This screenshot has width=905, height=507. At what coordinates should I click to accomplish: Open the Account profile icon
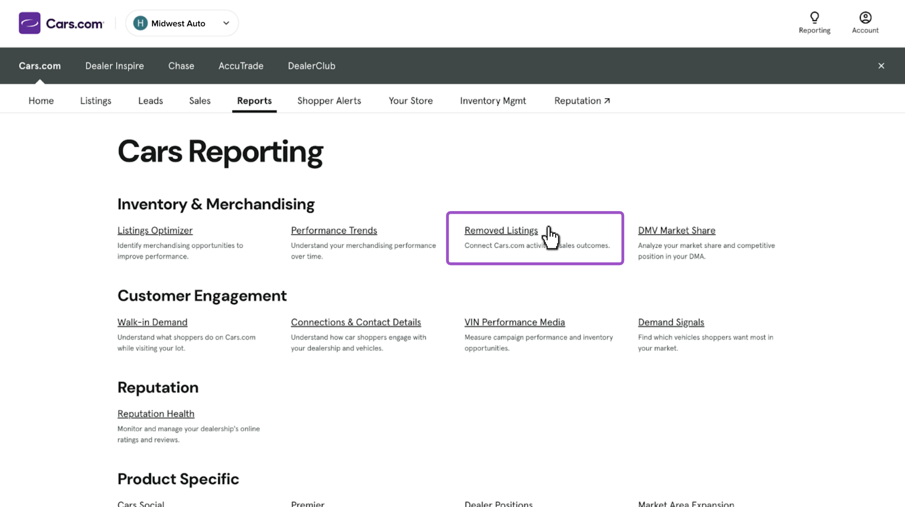click(x=865, y=17)
